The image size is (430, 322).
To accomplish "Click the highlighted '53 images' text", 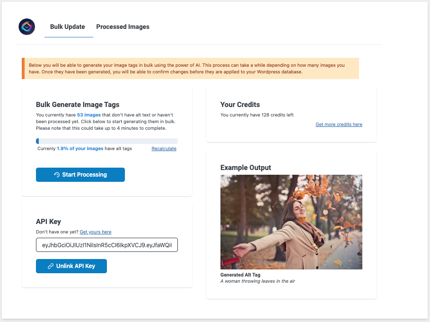I will pos(89,115).
